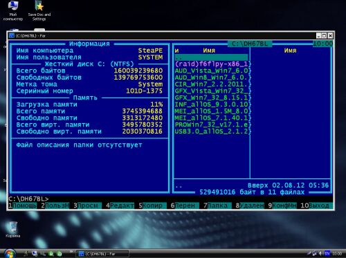Viewport: 346px width, 258px height.
Task: Select folder CIR_Win7_2.2.2011.
Action: [x=211, y=84]
